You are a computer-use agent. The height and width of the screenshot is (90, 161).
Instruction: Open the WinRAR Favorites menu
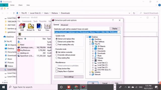tap(43, 21)
